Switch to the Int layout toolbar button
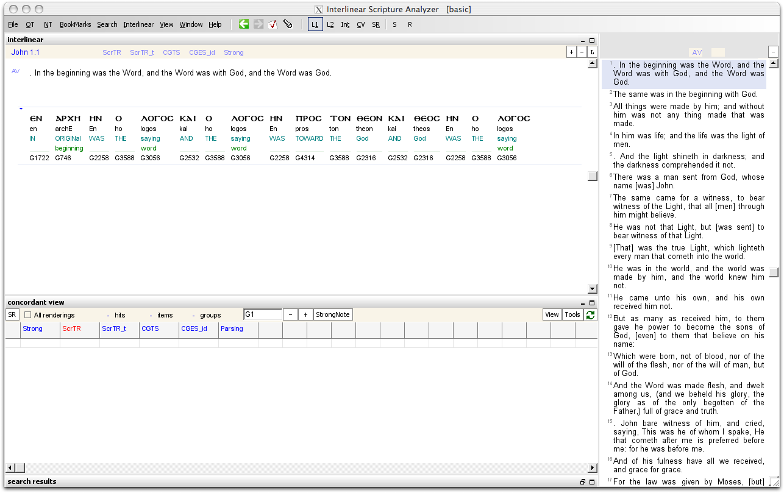The width and height of the screenshot is (784, 493). click(345, 24)
